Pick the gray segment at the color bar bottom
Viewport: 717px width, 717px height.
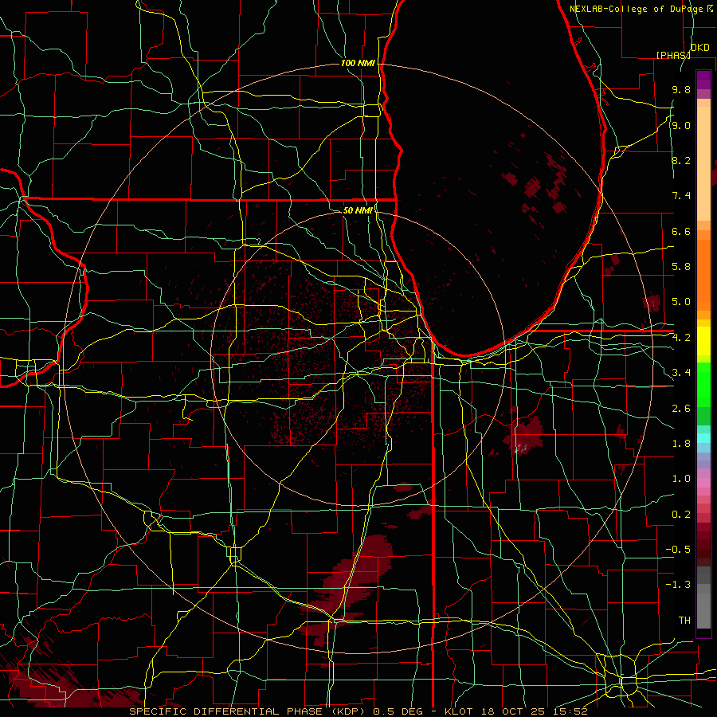[703, 613]
